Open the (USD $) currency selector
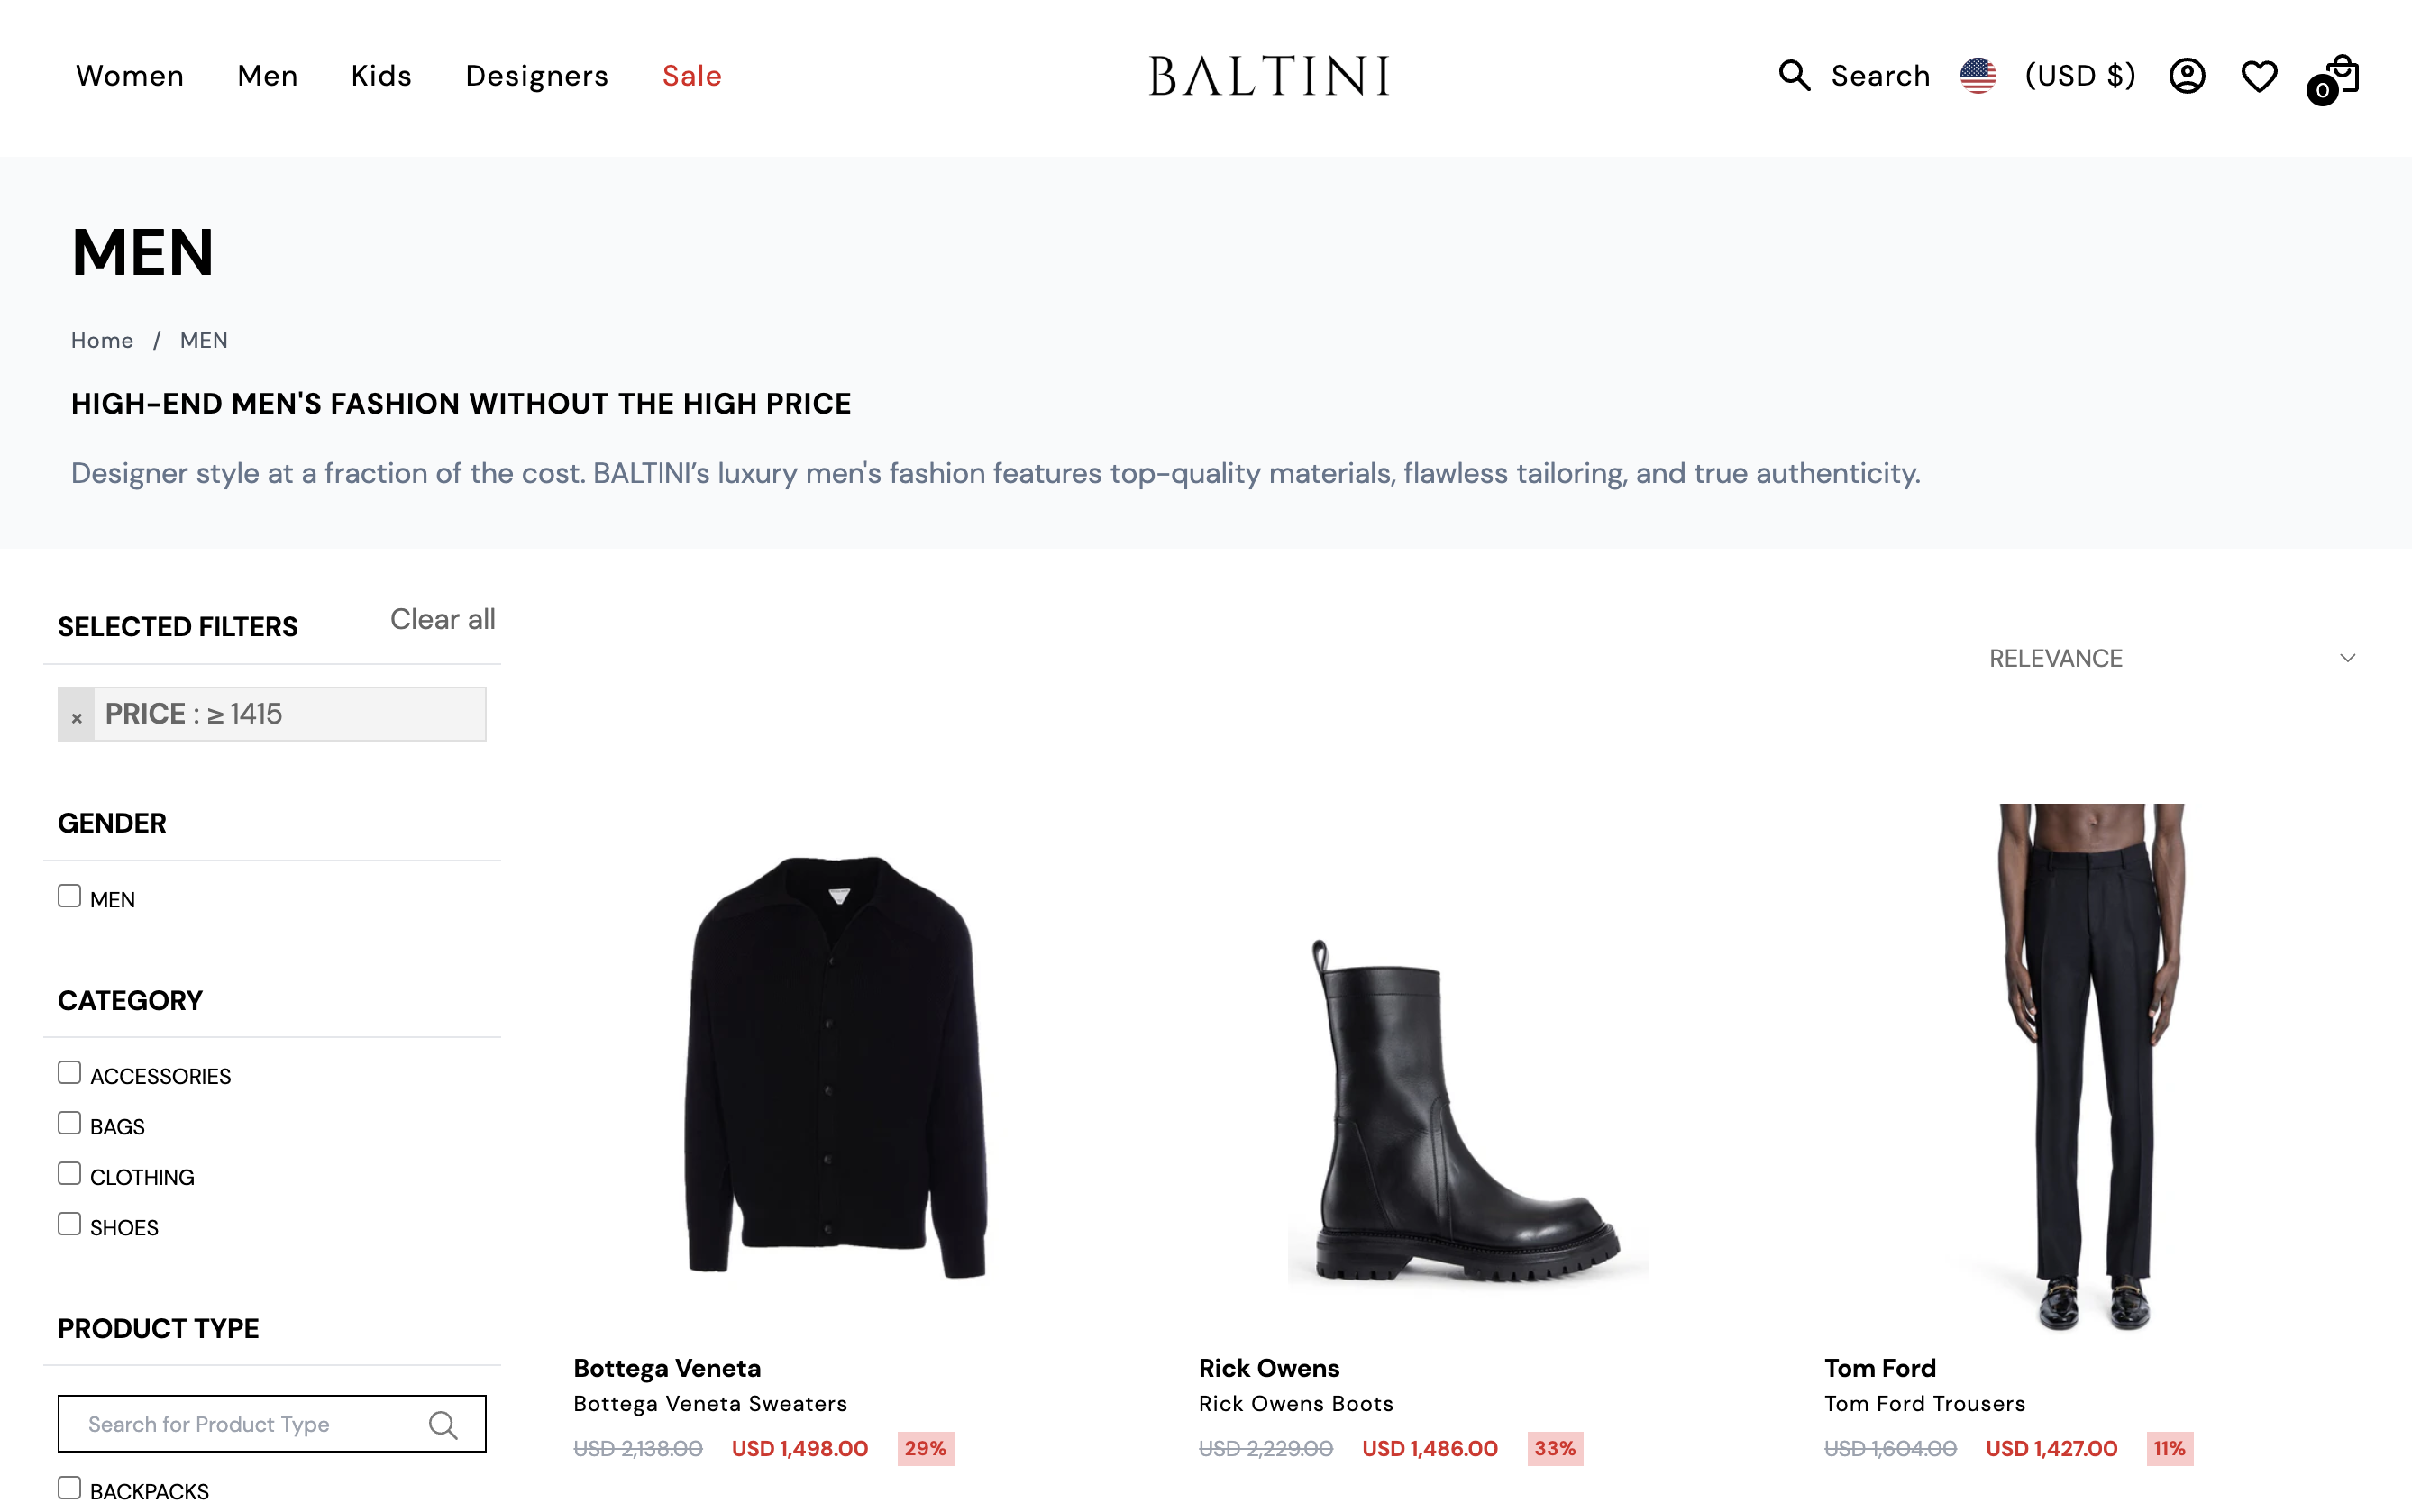 coord(2079,75)
